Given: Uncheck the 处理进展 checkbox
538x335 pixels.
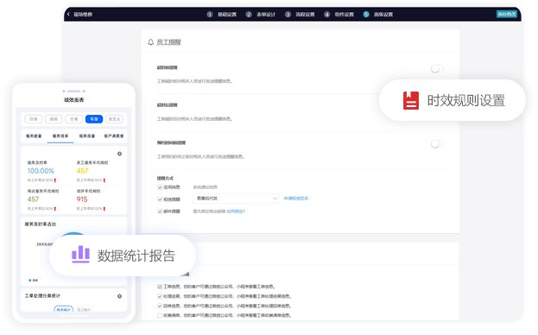Looking at the screenshot, I should point(160,296).
